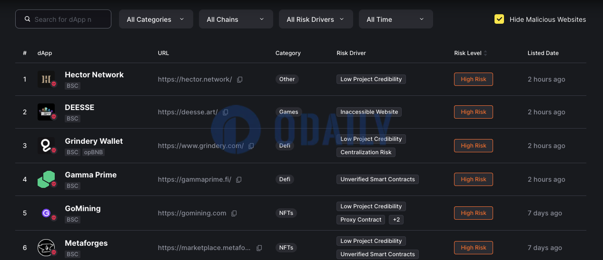Open https://gammaprime.fi/ link
Screen dimensions: 603x260
pyautogui.click(x=195, y=179)
